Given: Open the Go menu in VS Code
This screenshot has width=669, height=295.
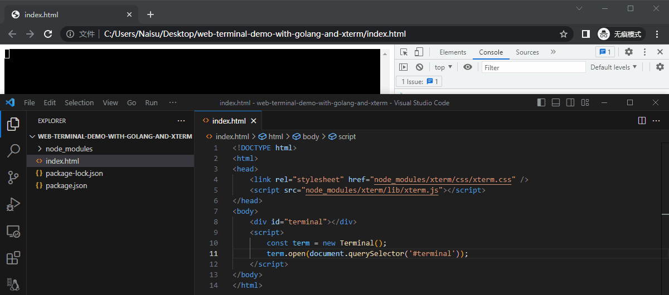Looking at the screenshot, I should click(x=132, y=102).
